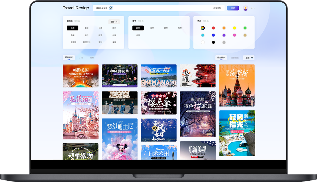Expand the 更多 destinations dropdown
The width and height of the screenshot is (317, 182).
[x=114, y=22]
